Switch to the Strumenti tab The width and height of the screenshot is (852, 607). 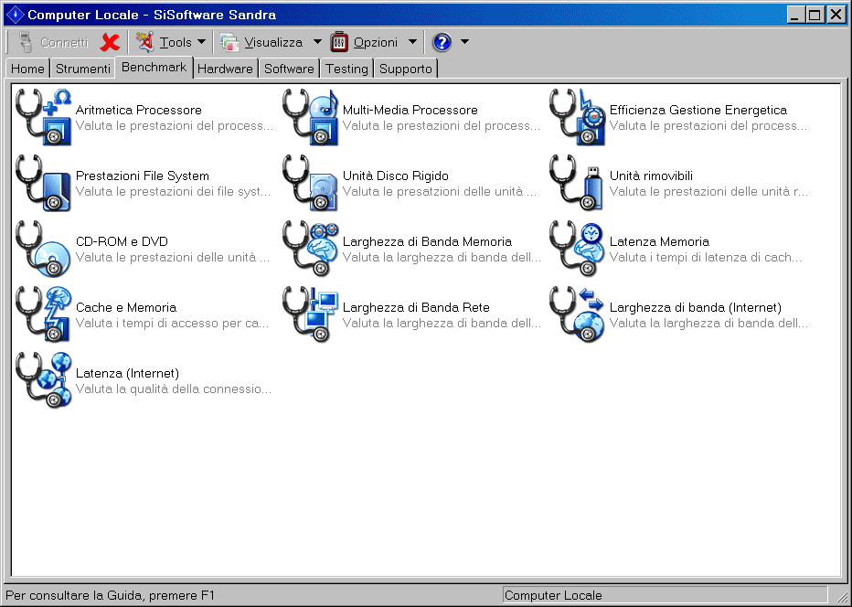coord(83,69)
